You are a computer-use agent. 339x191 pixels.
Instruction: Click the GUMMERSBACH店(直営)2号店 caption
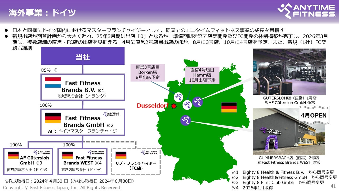click(x=289, y=158)
